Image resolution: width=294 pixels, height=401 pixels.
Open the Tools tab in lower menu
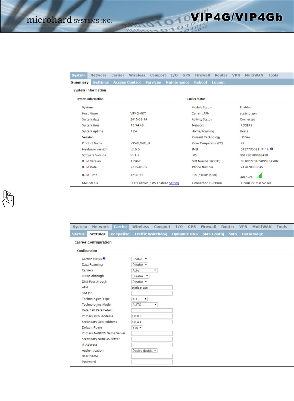pyautogui.click(x=282, y=227)
